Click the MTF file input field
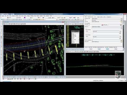Viewport: 127px width, 95px height. click(106, 22)
